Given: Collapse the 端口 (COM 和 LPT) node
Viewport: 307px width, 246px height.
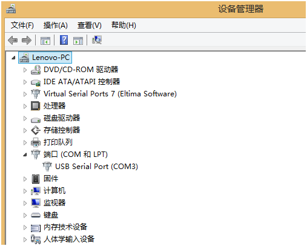Looking at the screenshot, I should [x=25, y=155].
